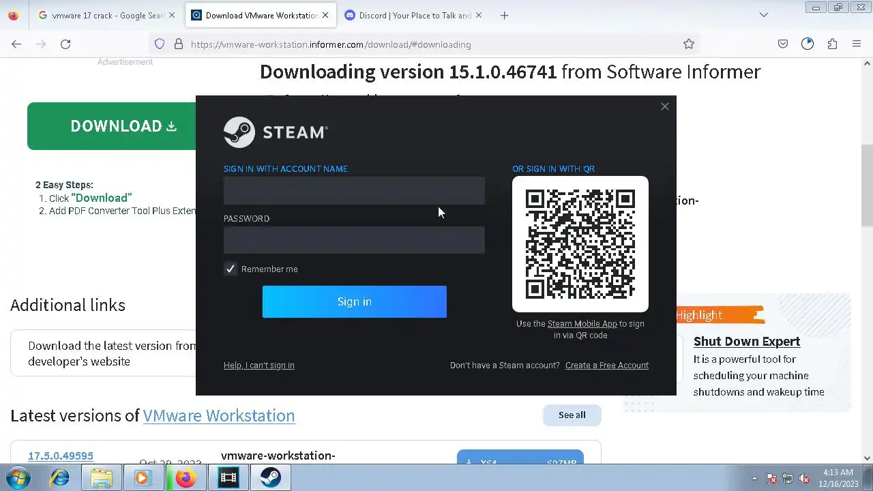Open Windows Explorer from taskbar
This screenshot has width=873, height=491.
pyautogui.click(x=102, y=478)
